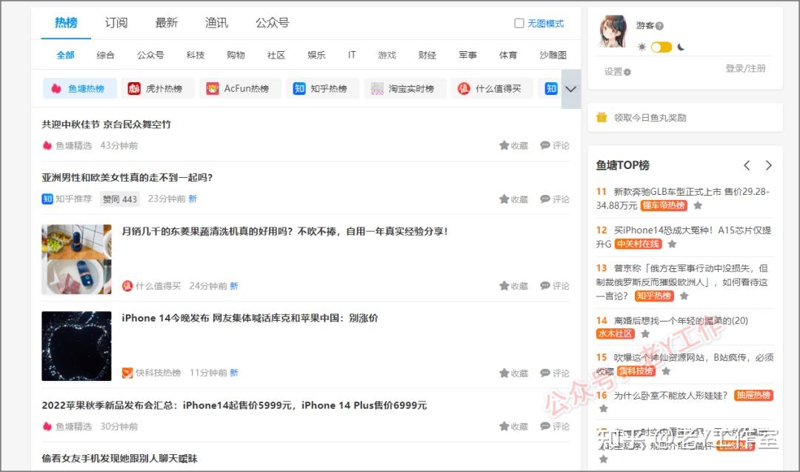Star TOP item 14 离婚后想找

pyautogui.click(x=645, y=333)
